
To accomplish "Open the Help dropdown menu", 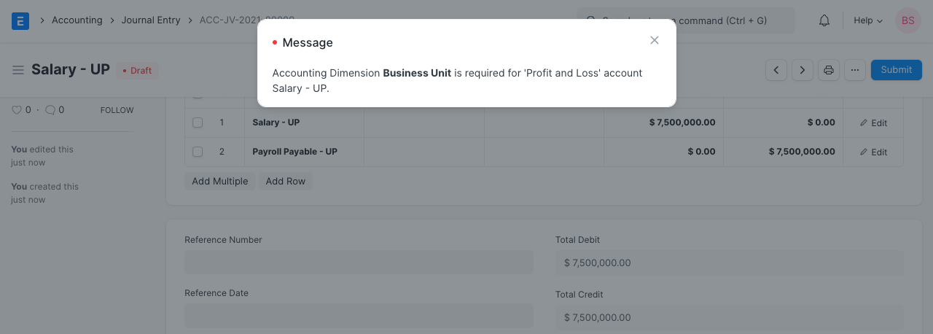I will coord(868,20).
